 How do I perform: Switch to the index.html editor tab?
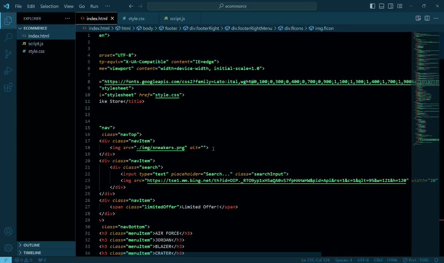click(x=97, y=18)
